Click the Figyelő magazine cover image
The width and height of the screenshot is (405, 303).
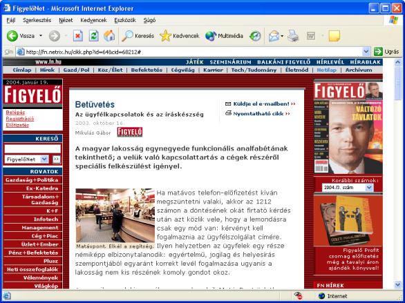point(348,128)
